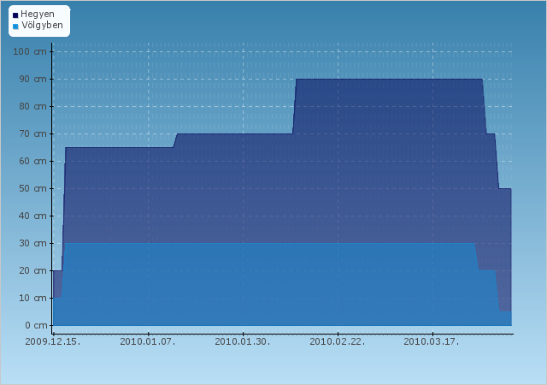Click the 2009.12.15. date label

click(53, 341)
